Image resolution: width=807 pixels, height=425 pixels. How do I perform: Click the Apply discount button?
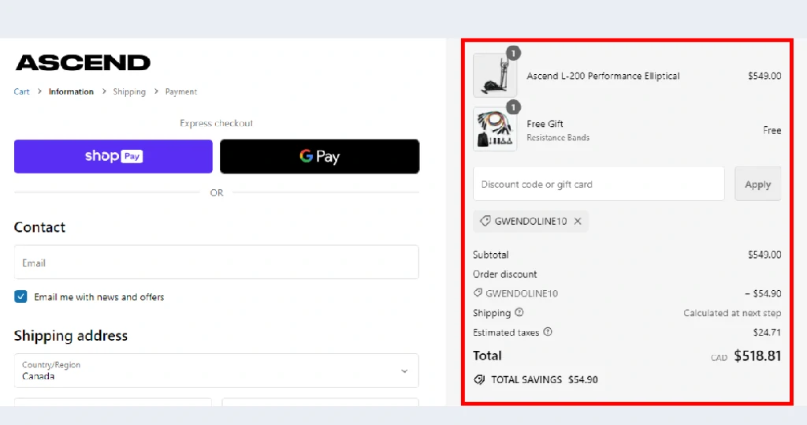coord(757,184)
